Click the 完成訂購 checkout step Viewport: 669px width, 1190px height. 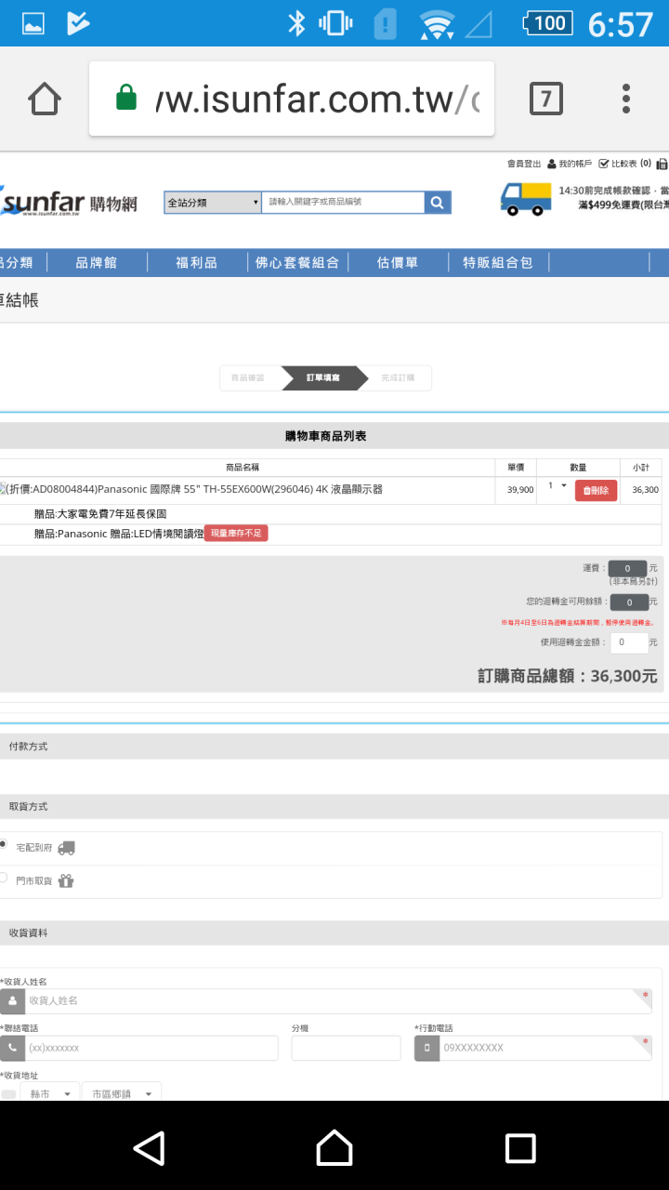click(x=398, y=378)
